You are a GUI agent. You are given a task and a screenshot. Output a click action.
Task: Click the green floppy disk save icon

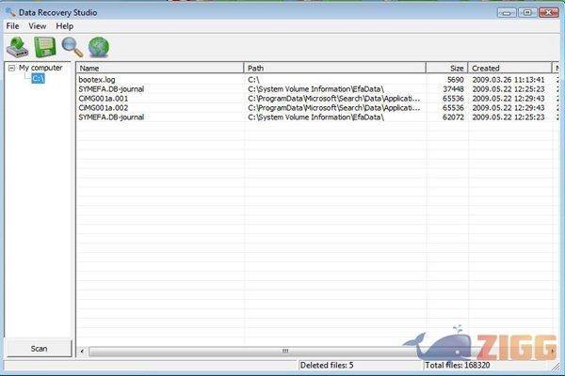(43, 46)
